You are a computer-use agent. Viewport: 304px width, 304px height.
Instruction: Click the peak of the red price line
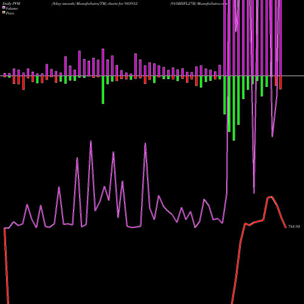point(272,196)
